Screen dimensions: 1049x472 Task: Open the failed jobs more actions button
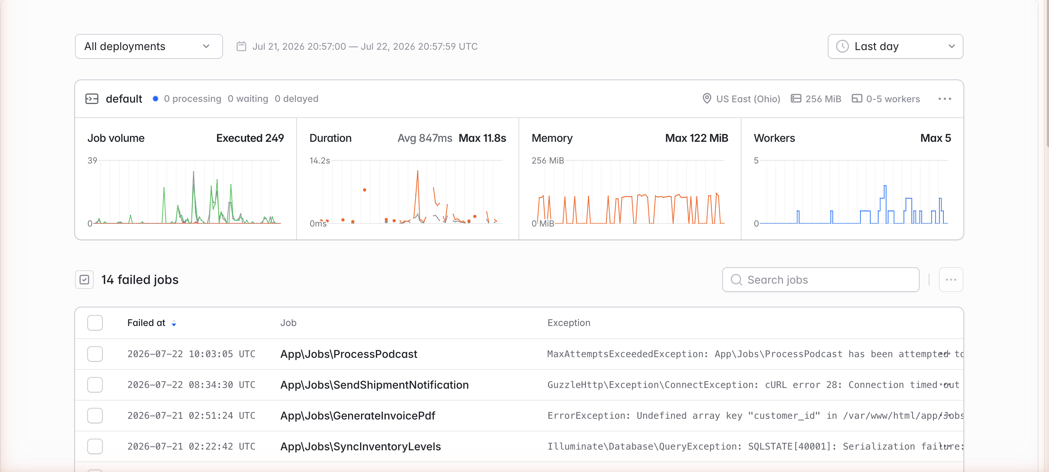pyautogui.click(x=951, y=280)
